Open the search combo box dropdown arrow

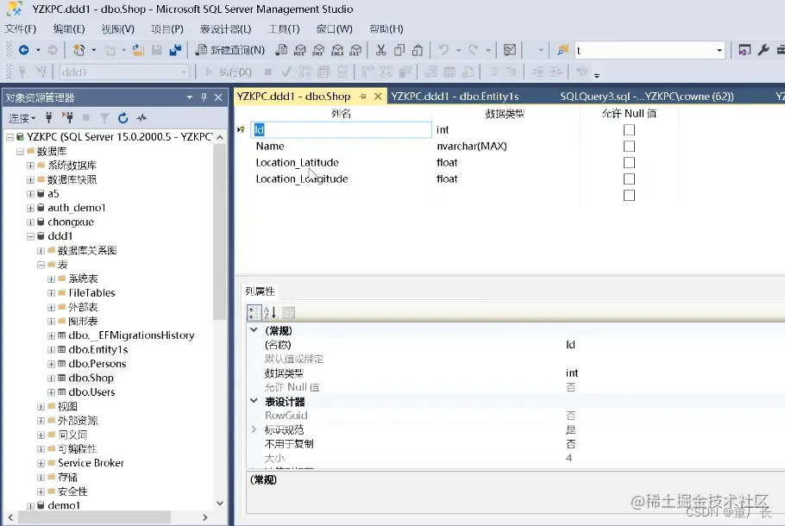719,50
